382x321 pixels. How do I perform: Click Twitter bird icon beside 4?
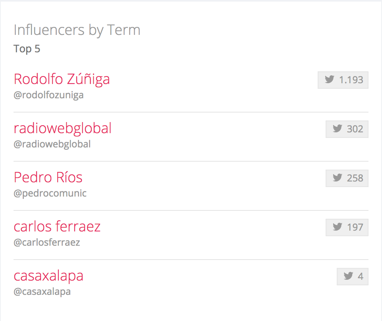[348, 276]
